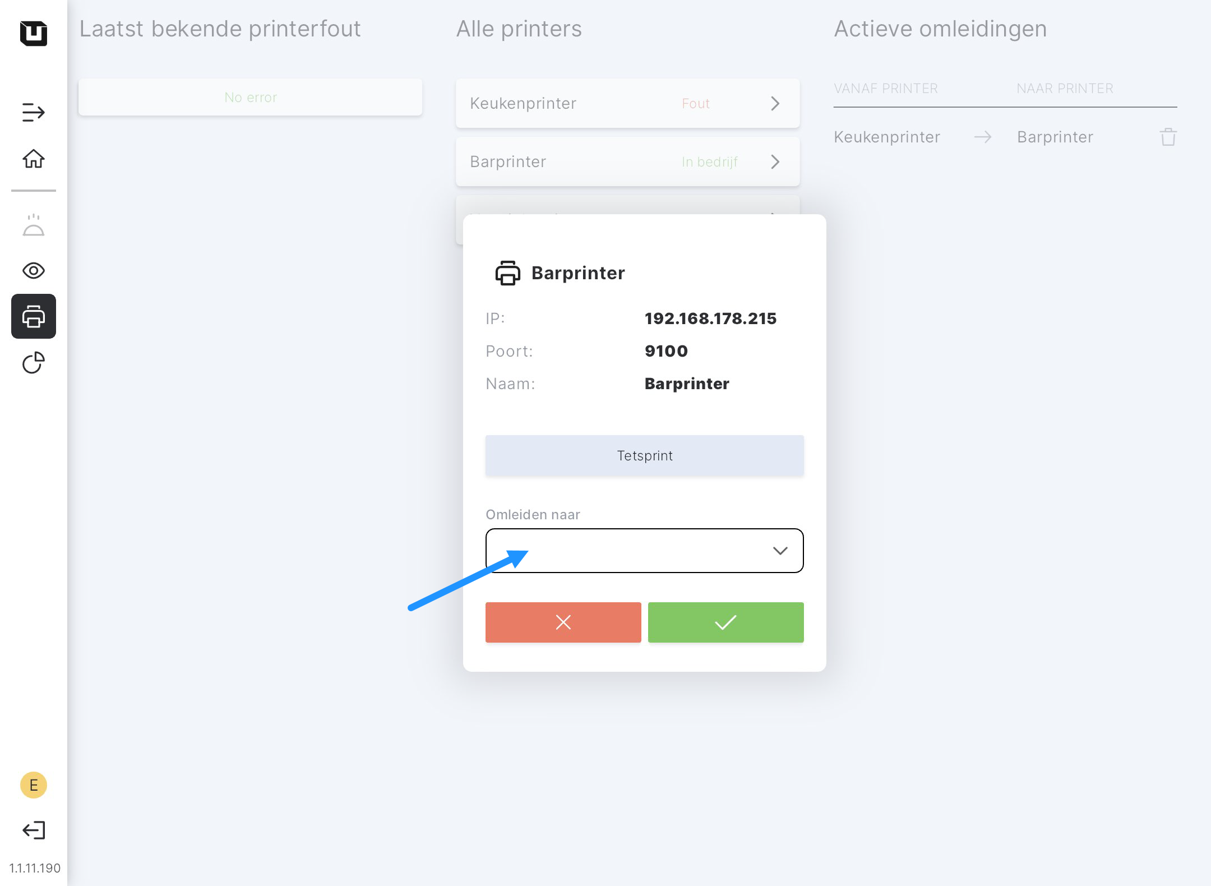1211x886 pixels.
Task: Click the 'Fout' status on Keukenprinter
Action: coord(695,104)
